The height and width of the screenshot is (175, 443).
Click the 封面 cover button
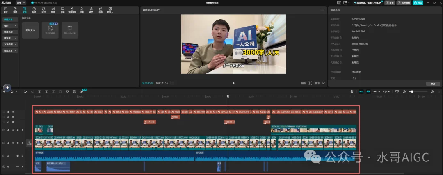[29, 143]
